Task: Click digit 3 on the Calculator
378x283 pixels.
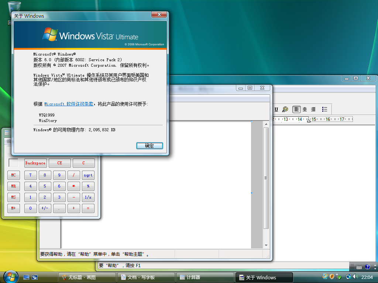Action: (59, 198)
